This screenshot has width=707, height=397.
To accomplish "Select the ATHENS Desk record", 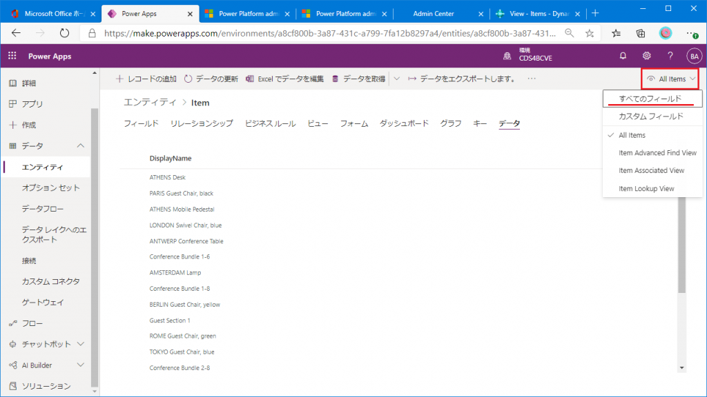I will (167, 177).
